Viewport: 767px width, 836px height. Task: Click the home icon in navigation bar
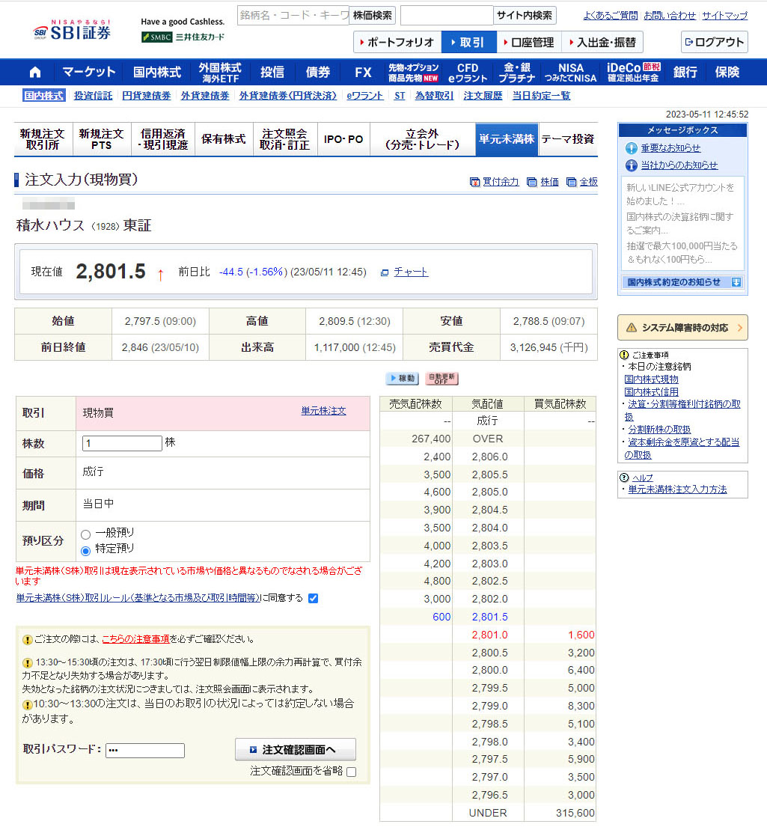(35, 73)
